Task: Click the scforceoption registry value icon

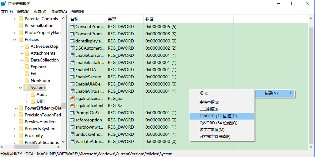Action: click(72, 120)
